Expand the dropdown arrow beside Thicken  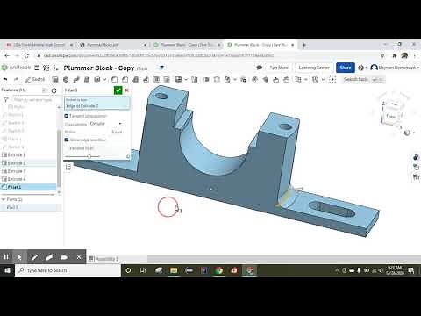pyautogui.click(x=104, y=79)
